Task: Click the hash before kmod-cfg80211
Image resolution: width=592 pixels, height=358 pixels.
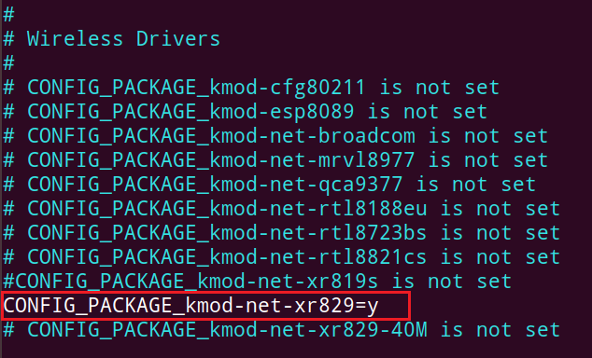Action: (x=8, y=88)
